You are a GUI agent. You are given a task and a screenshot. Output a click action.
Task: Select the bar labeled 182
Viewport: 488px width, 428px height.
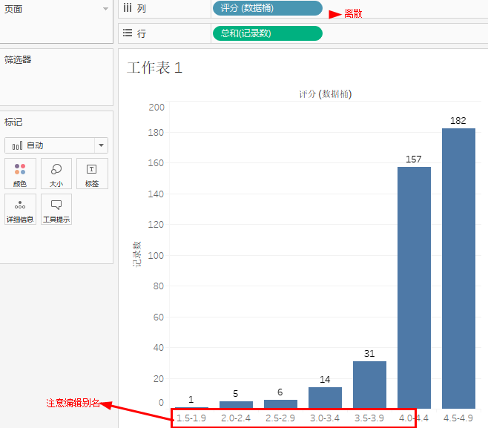point(458,269)
